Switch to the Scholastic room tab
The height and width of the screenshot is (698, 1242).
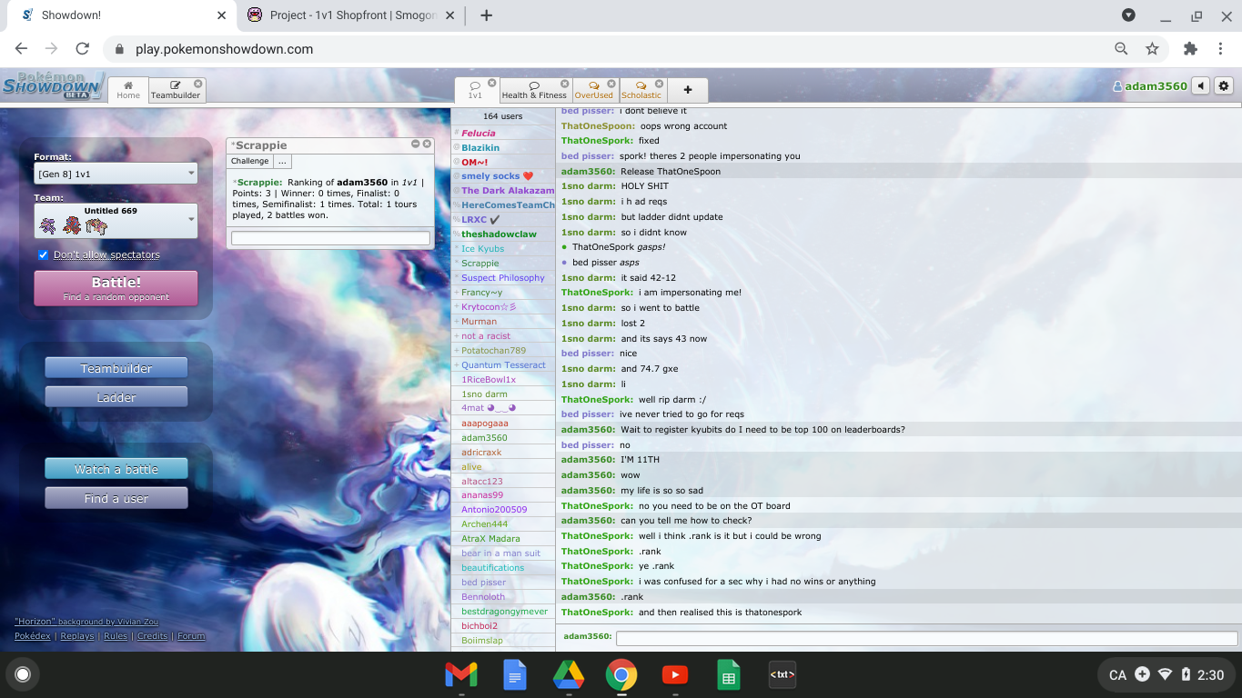click(x=641, y=90)
